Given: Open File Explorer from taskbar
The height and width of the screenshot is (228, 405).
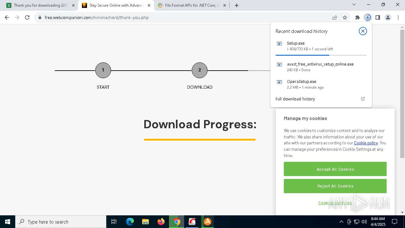Looking at the screenshot, I should pyautogui.click(x=146, y=222).
